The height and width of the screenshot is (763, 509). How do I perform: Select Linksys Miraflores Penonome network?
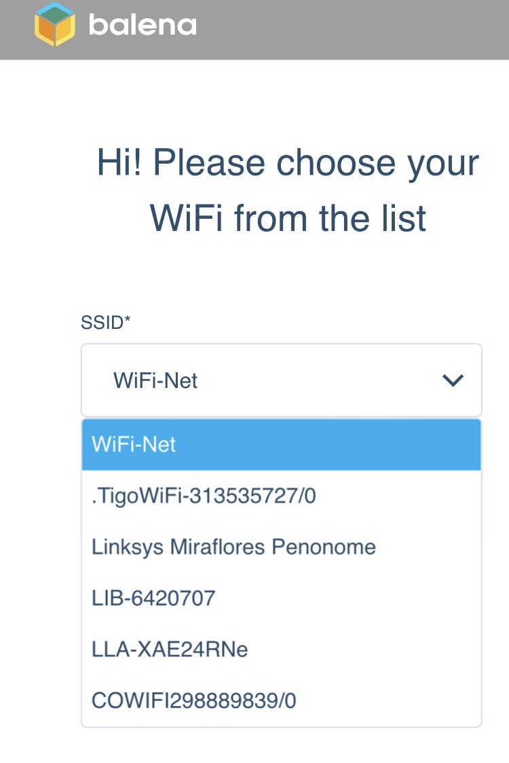click(233, 547)
